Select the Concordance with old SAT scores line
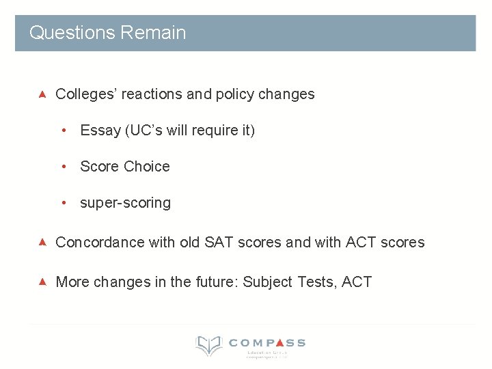Image resolution: width=492 pixels, height=369 pixels. [240, 243]
